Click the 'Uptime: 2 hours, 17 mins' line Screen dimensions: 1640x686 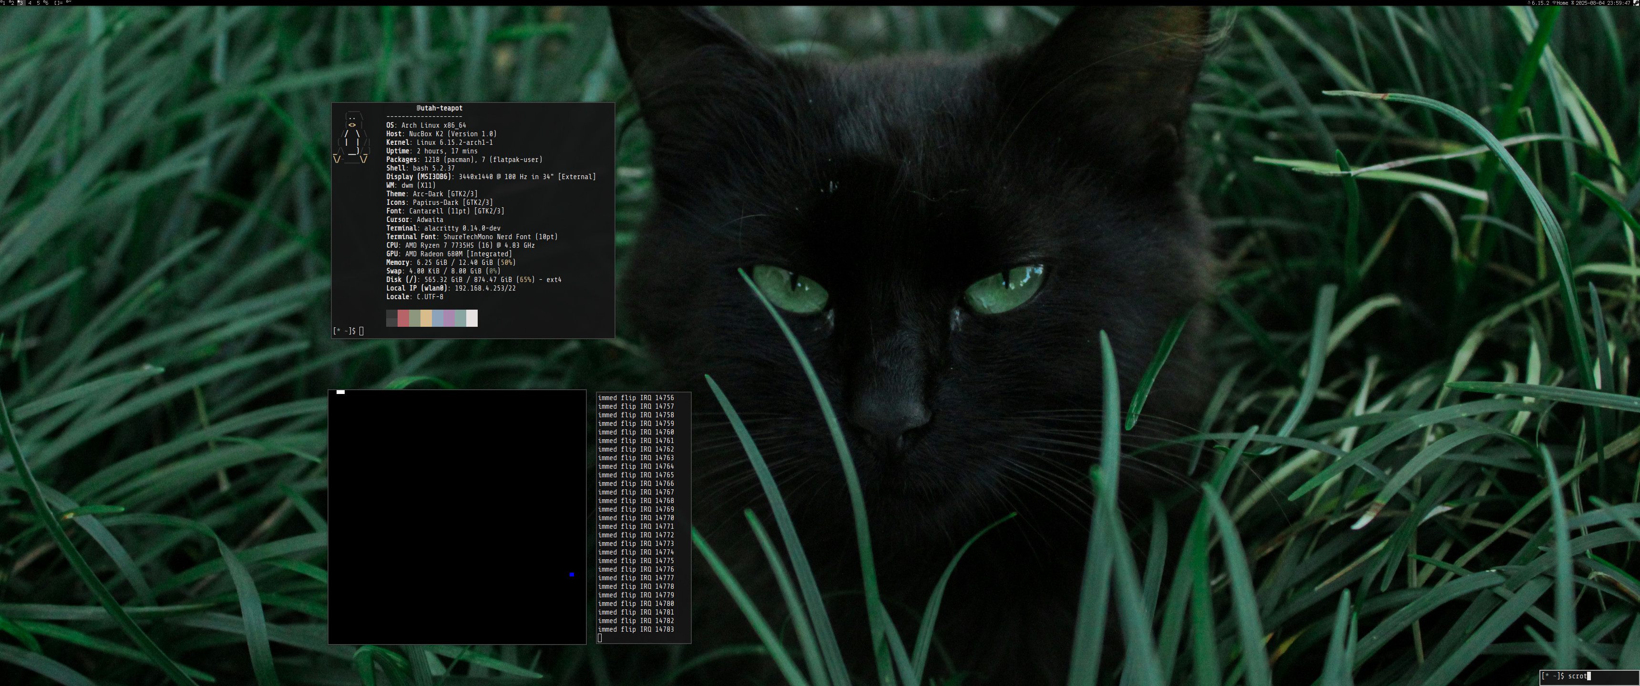coord(431,151)
